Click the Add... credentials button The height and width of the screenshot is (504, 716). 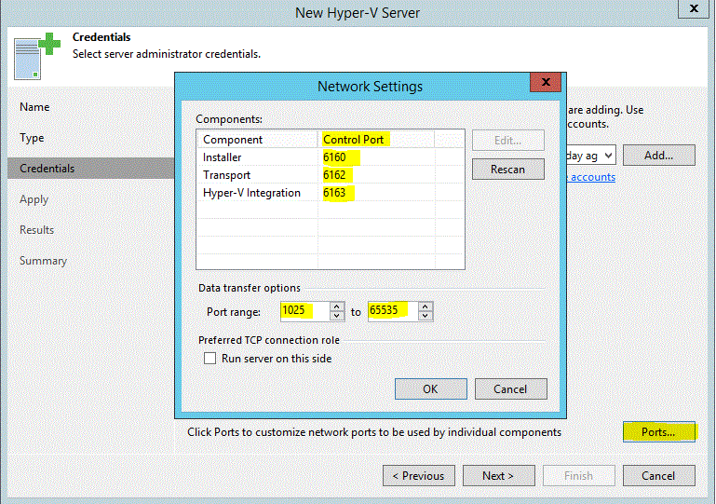658,156
